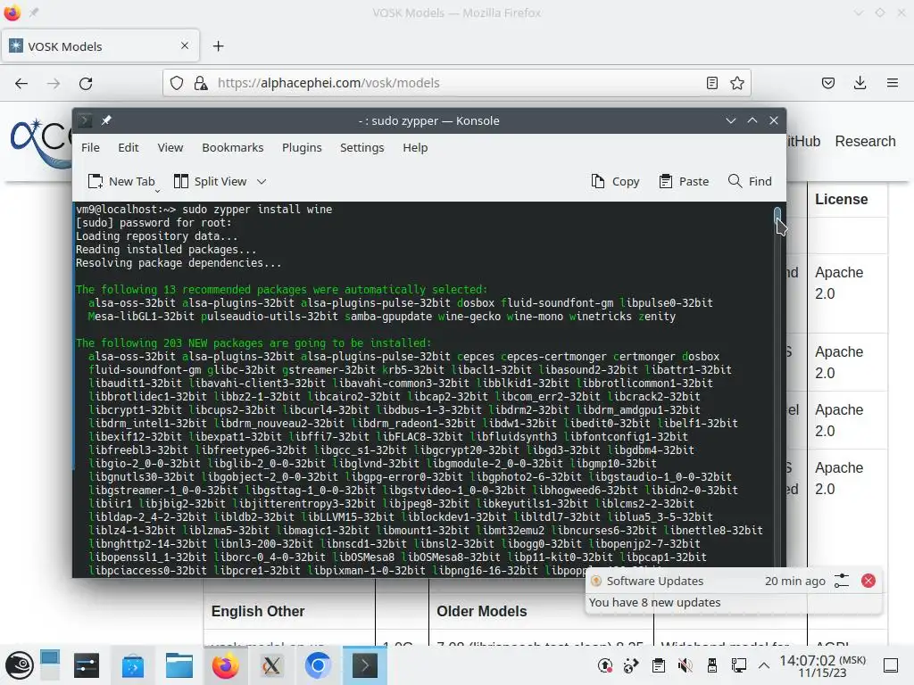Click Find in Konsole toolbar
This screenshot has height=685, width=914.
(x=750, y=181)
